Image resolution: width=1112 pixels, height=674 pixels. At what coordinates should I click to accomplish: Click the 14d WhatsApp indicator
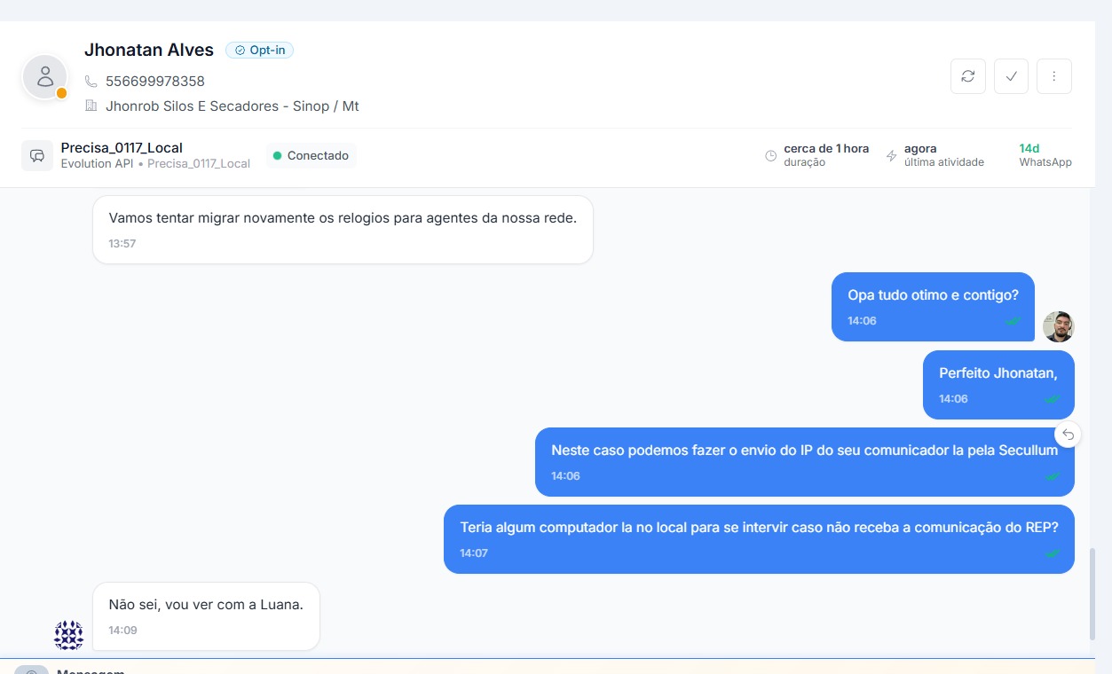click(x=1045, y=155)
